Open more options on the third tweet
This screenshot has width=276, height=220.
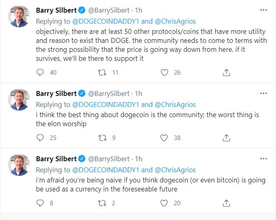[x=263, y=158]
